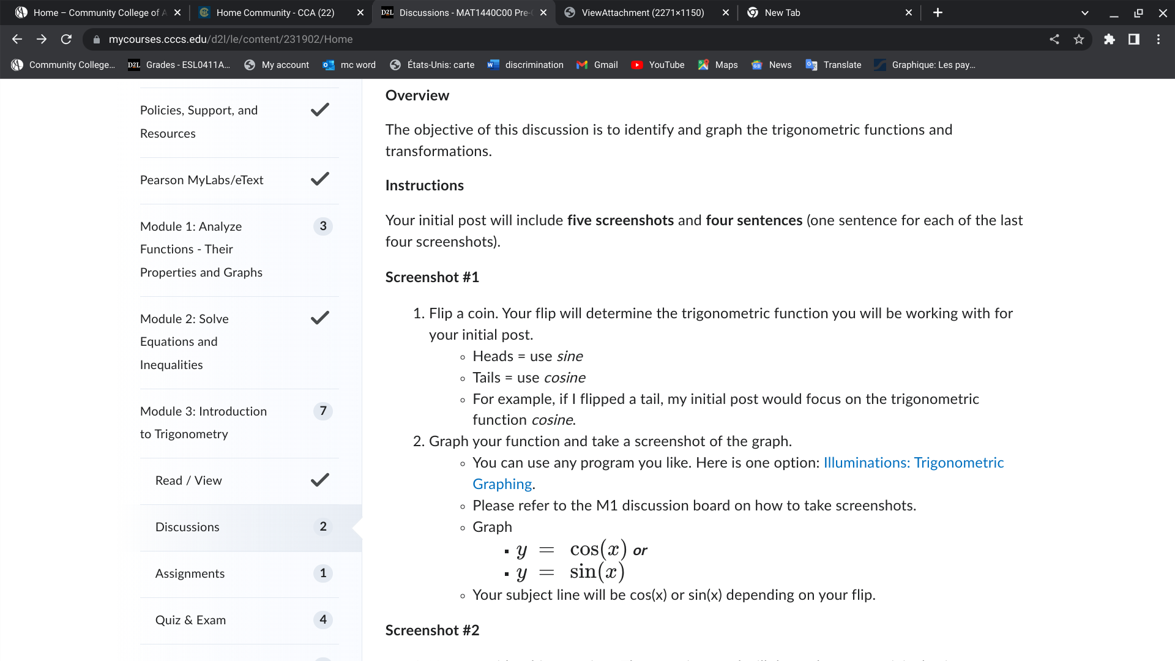Open the Illuminations: Trigonometric Graphing link
Screen dimensions: 1175x661
pos(912,463)
